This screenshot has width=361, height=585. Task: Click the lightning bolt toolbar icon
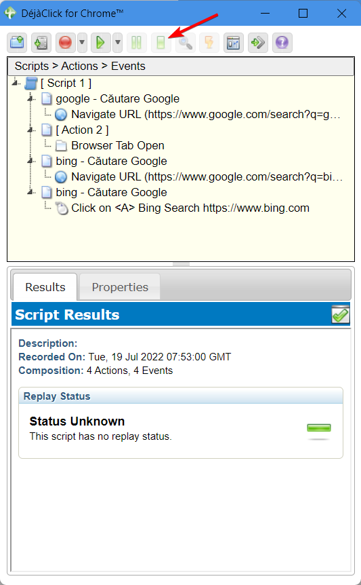pos(209,43)
